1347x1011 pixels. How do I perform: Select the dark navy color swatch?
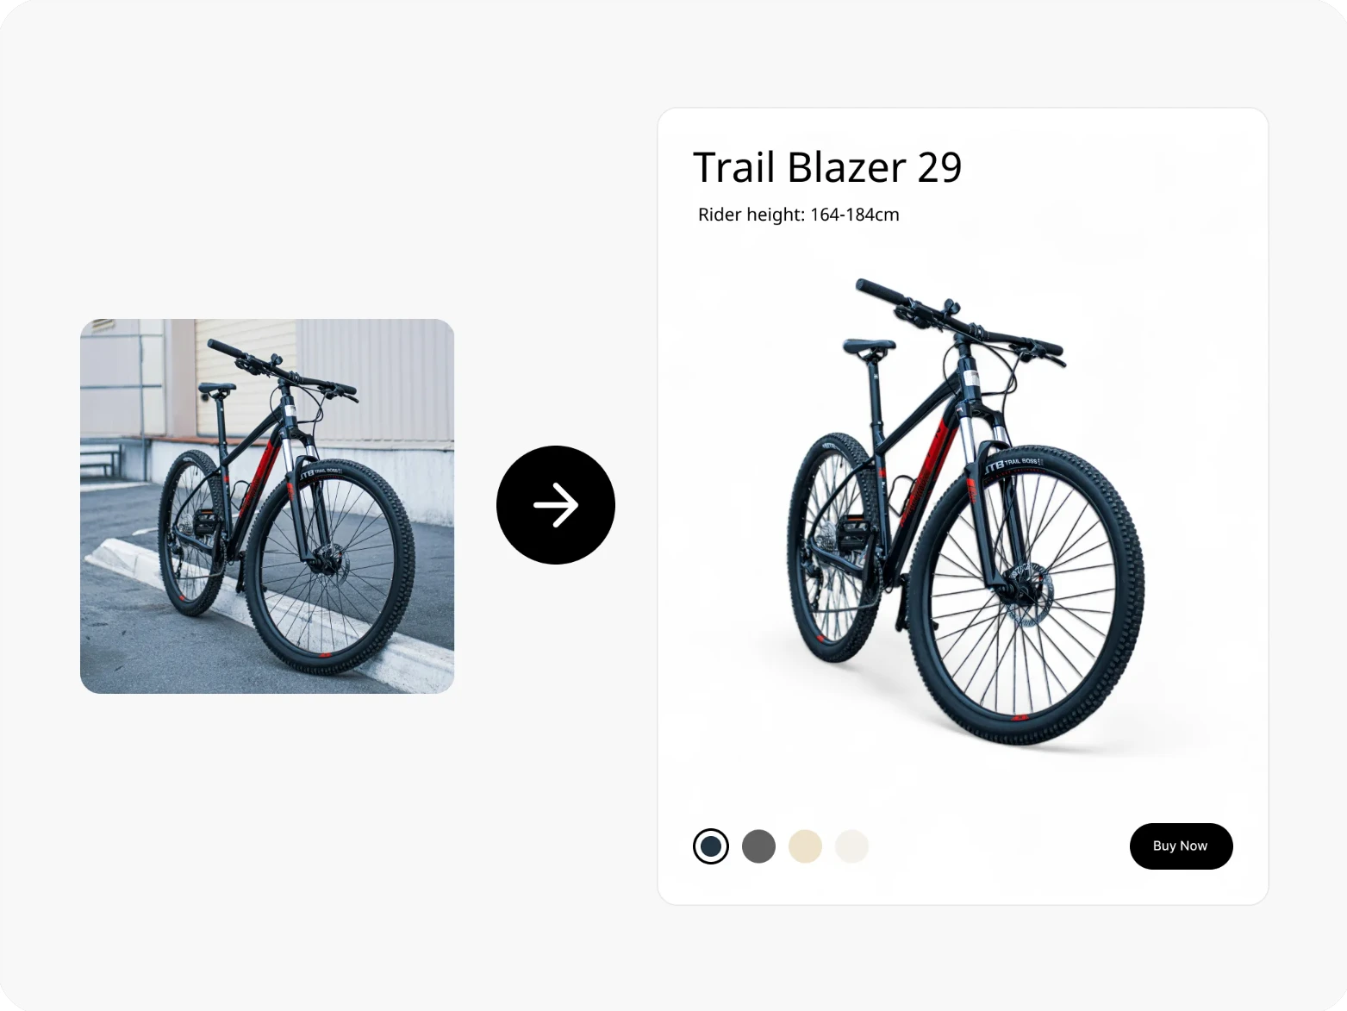711,846
